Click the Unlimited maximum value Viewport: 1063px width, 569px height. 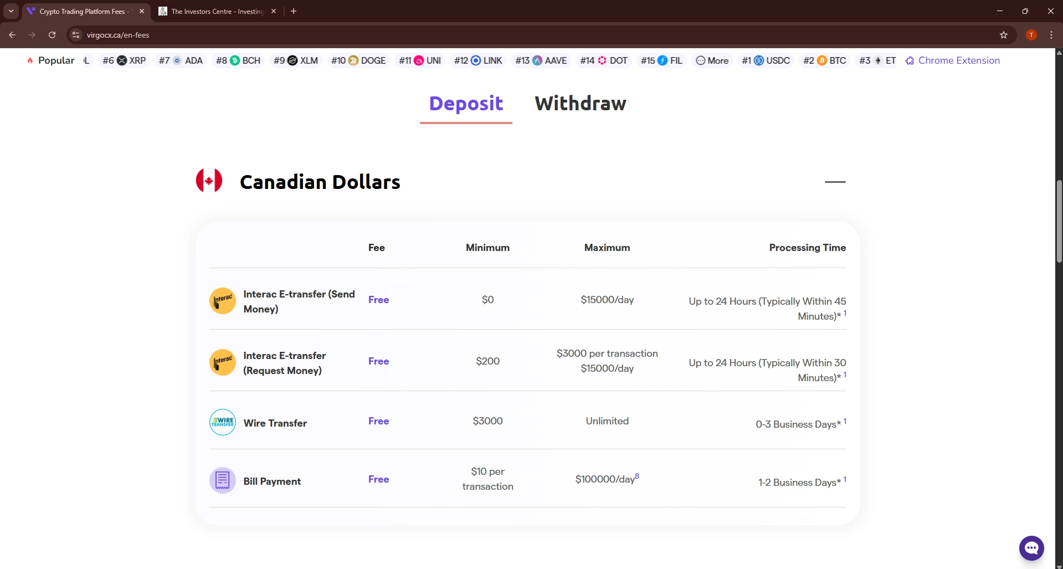607,421
